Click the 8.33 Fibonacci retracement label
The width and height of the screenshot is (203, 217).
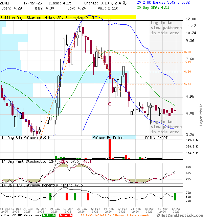click(x=187, y=52)
